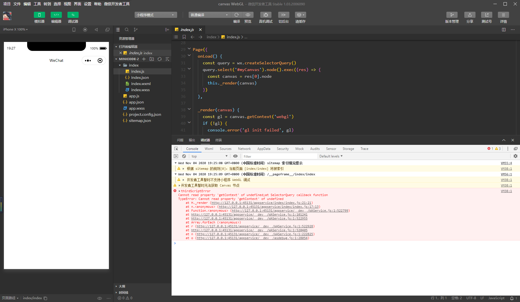The image size is (520, 302).
Task: Create a new file in MINICODE-2
Action: (144, 59)
